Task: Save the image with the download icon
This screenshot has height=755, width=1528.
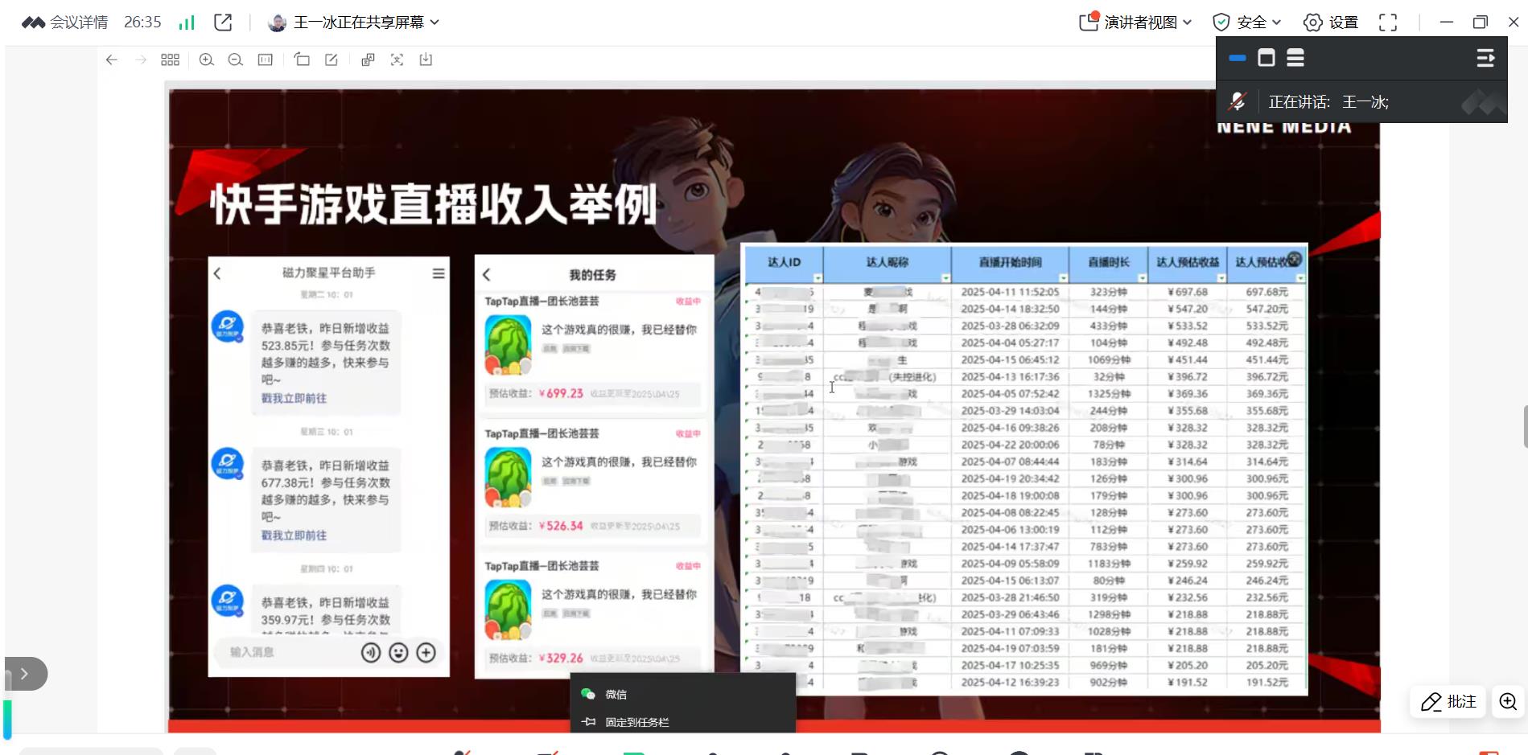Action: click(426, 59)
